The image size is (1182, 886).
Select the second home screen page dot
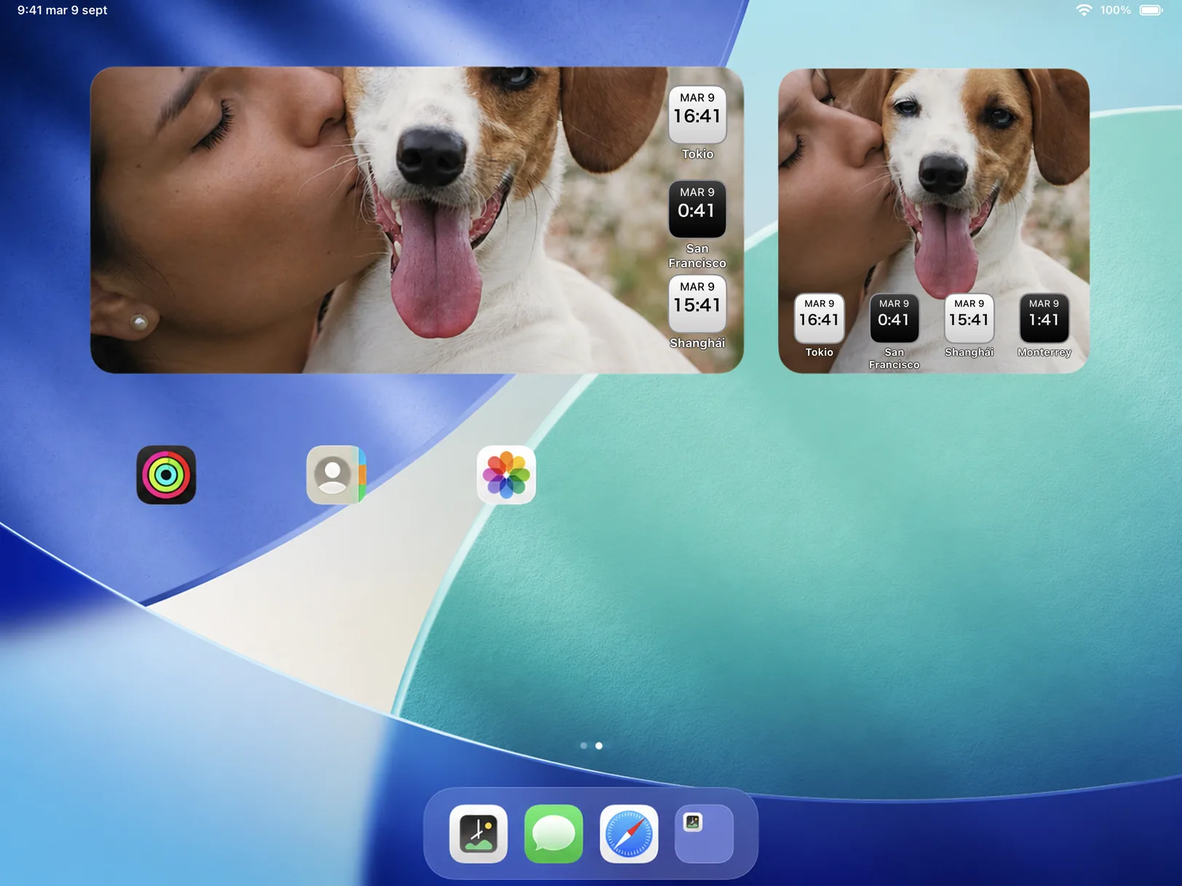click(x=599, y=745)
